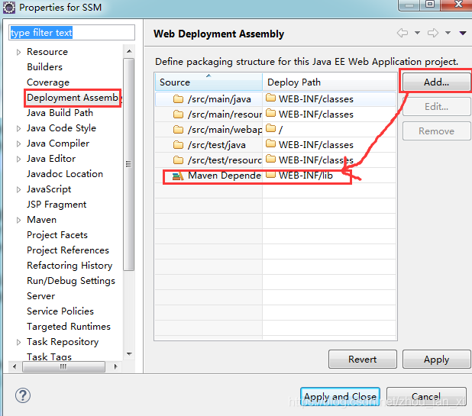Click folder icon of /src/test/java source

click(x=178, y=145)
